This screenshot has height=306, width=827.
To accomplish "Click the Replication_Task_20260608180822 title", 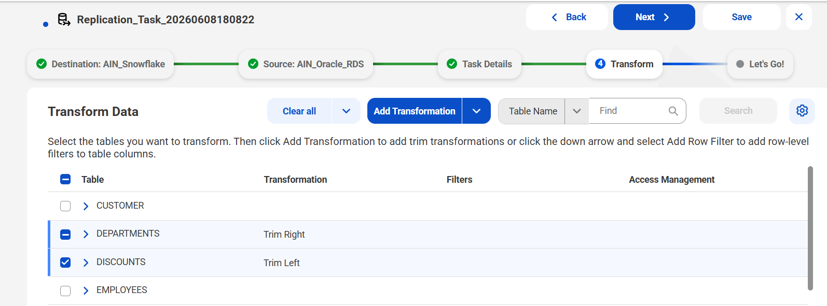I will point(166,20).
